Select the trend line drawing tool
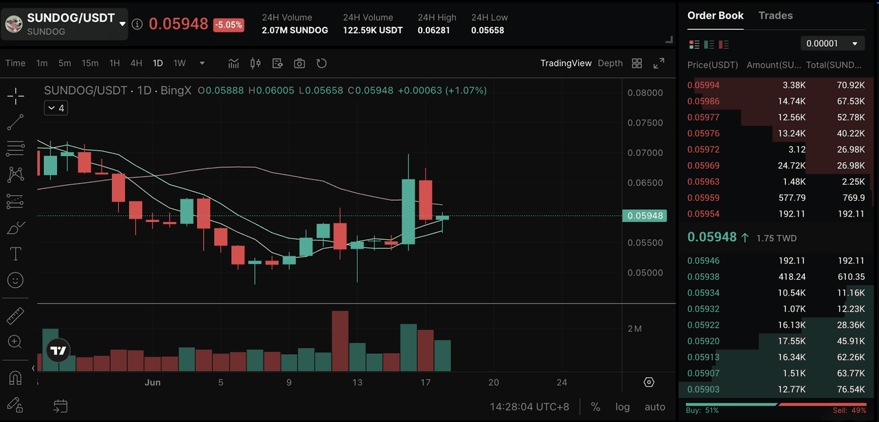Viewport: 879px width, 422px height. click(15, 122)
